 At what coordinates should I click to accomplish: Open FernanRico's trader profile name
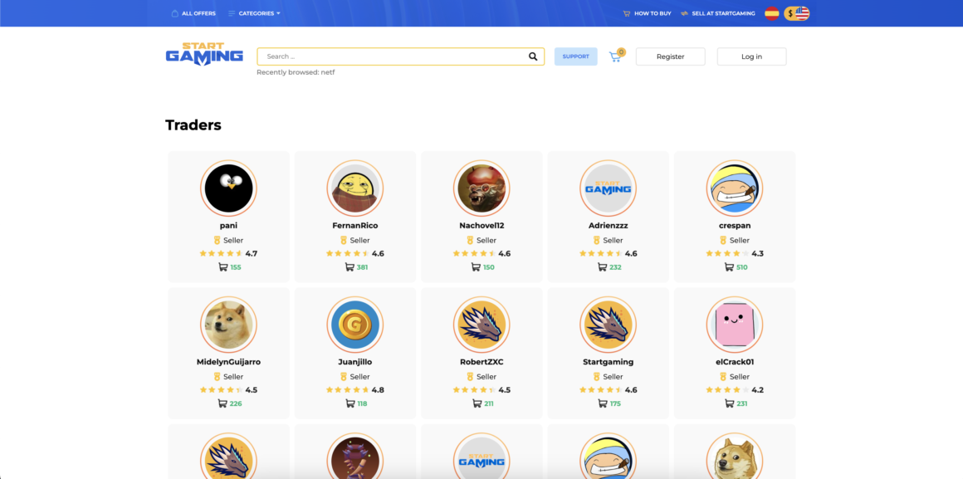pyautogui.click(x=354, y=226)
